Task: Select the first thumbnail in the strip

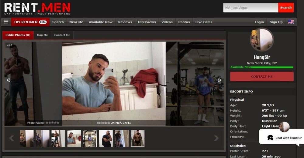Action: click(x=26, y=138)
